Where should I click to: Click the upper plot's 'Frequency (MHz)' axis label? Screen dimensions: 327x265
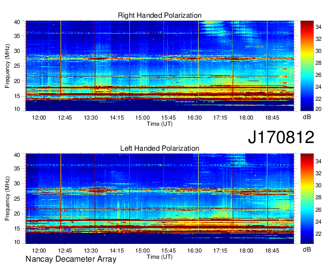coord(7,66)
